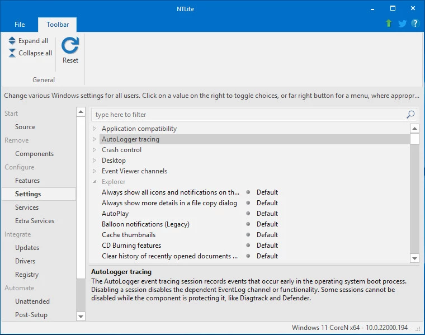Image resolution: width=425 pixels, height=335 pixels.
Task: Select the Event Viewer channels row
Action: coord(134,171)
